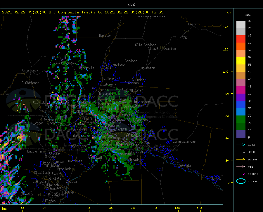Click the TUNUYAN label on map
This screenshot has width=263, height=212.
pos(68,192)
